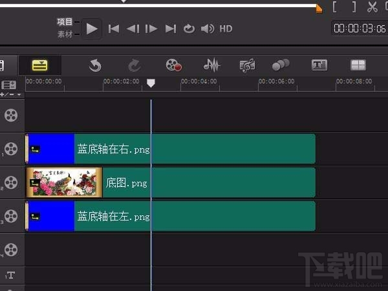Open the Track Manager icon
Viewport: 388px width, 291px height.
pos(9,85)
